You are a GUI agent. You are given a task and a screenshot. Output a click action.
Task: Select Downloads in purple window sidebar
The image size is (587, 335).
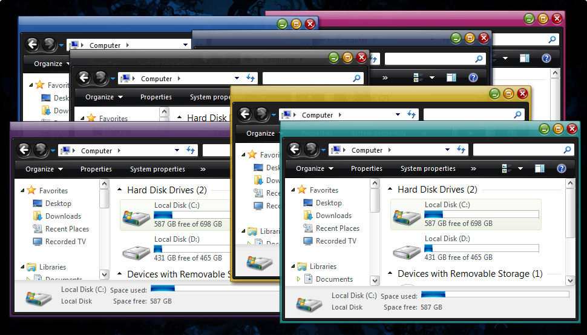click(63, 216)
